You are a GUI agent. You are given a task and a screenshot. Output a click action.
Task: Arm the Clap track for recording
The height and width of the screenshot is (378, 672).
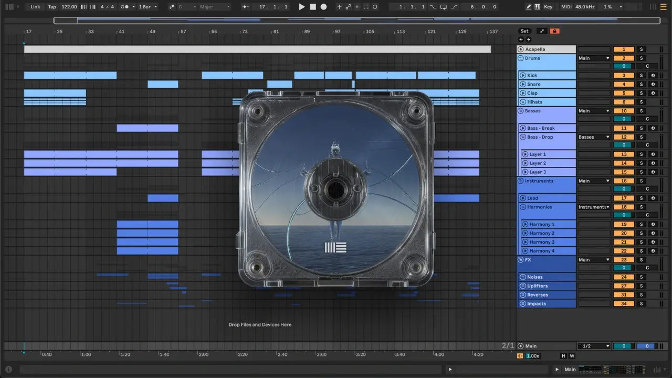tap(653, 93)
